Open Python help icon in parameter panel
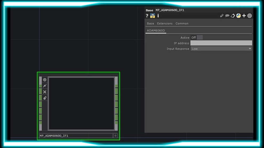Viewport: 264px width, 148px height. coord(153,16)
